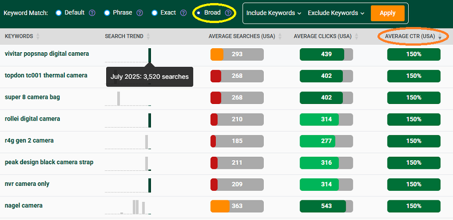Click search trend chart for r4g gen 2 camera
Viewport: 453px width, 220px height.
pyautogui.click(x=128, y=142)
